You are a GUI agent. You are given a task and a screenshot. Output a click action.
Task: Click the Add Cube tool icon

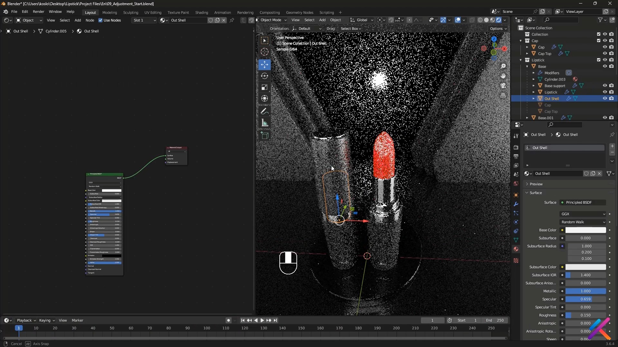tap(265, 136)
